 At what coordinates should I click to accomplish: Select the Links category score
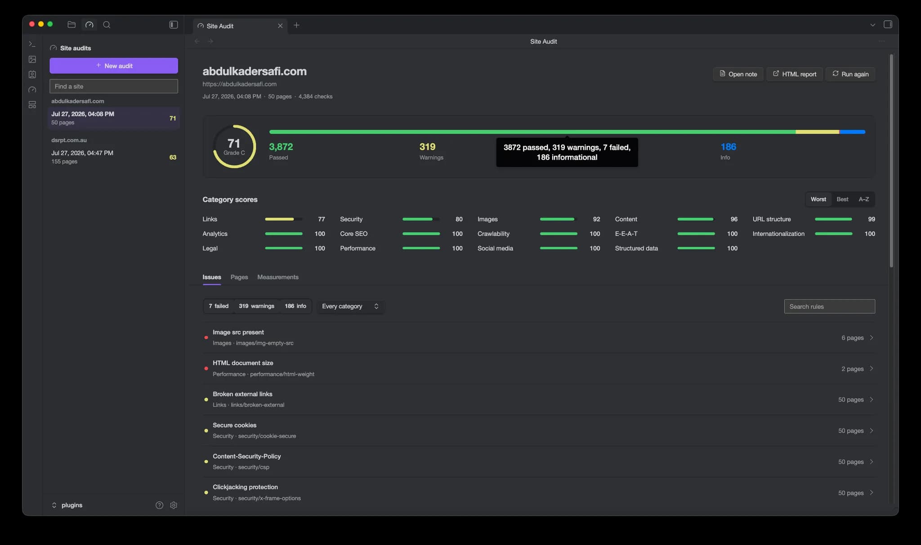coord(264,219)
